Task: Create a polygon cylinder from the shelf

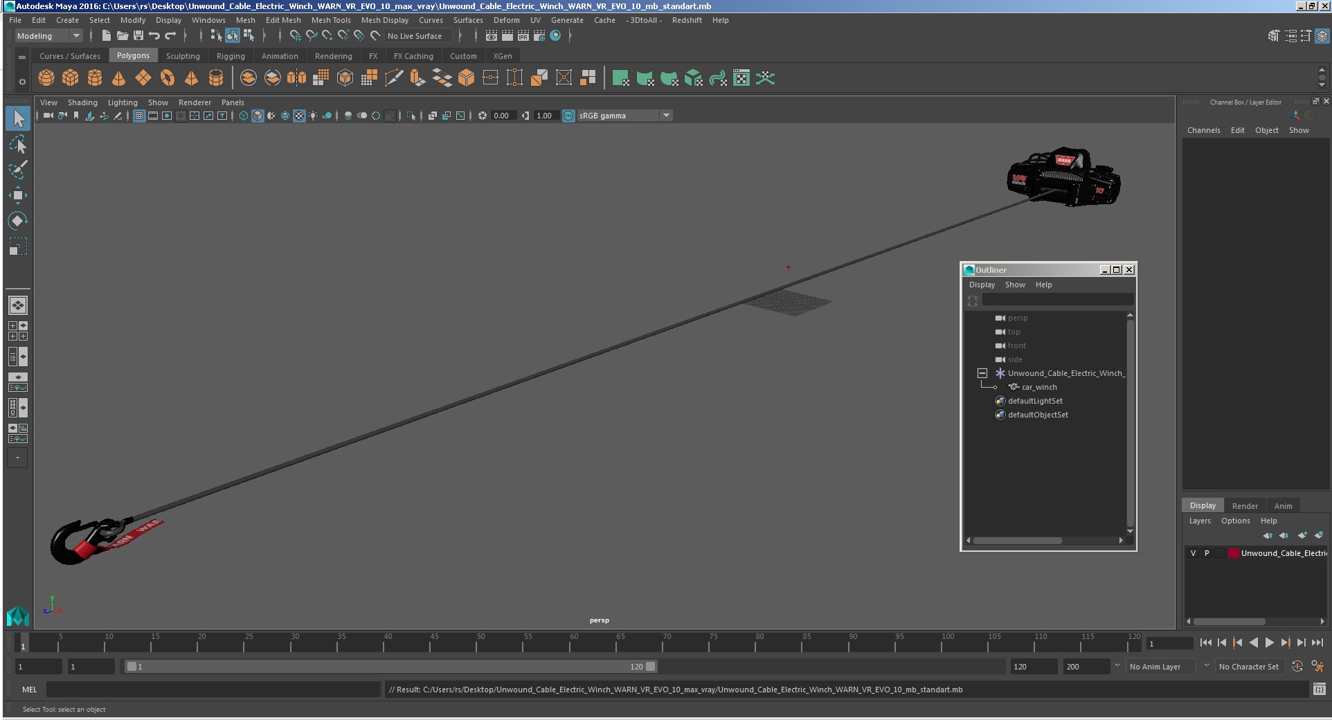Action: pos(95,78)
